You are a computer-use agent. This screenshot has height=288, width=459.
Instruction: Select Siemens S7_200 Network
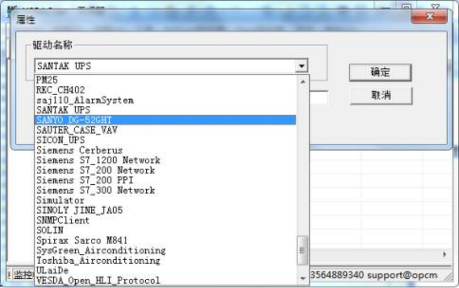click(165, 170)
